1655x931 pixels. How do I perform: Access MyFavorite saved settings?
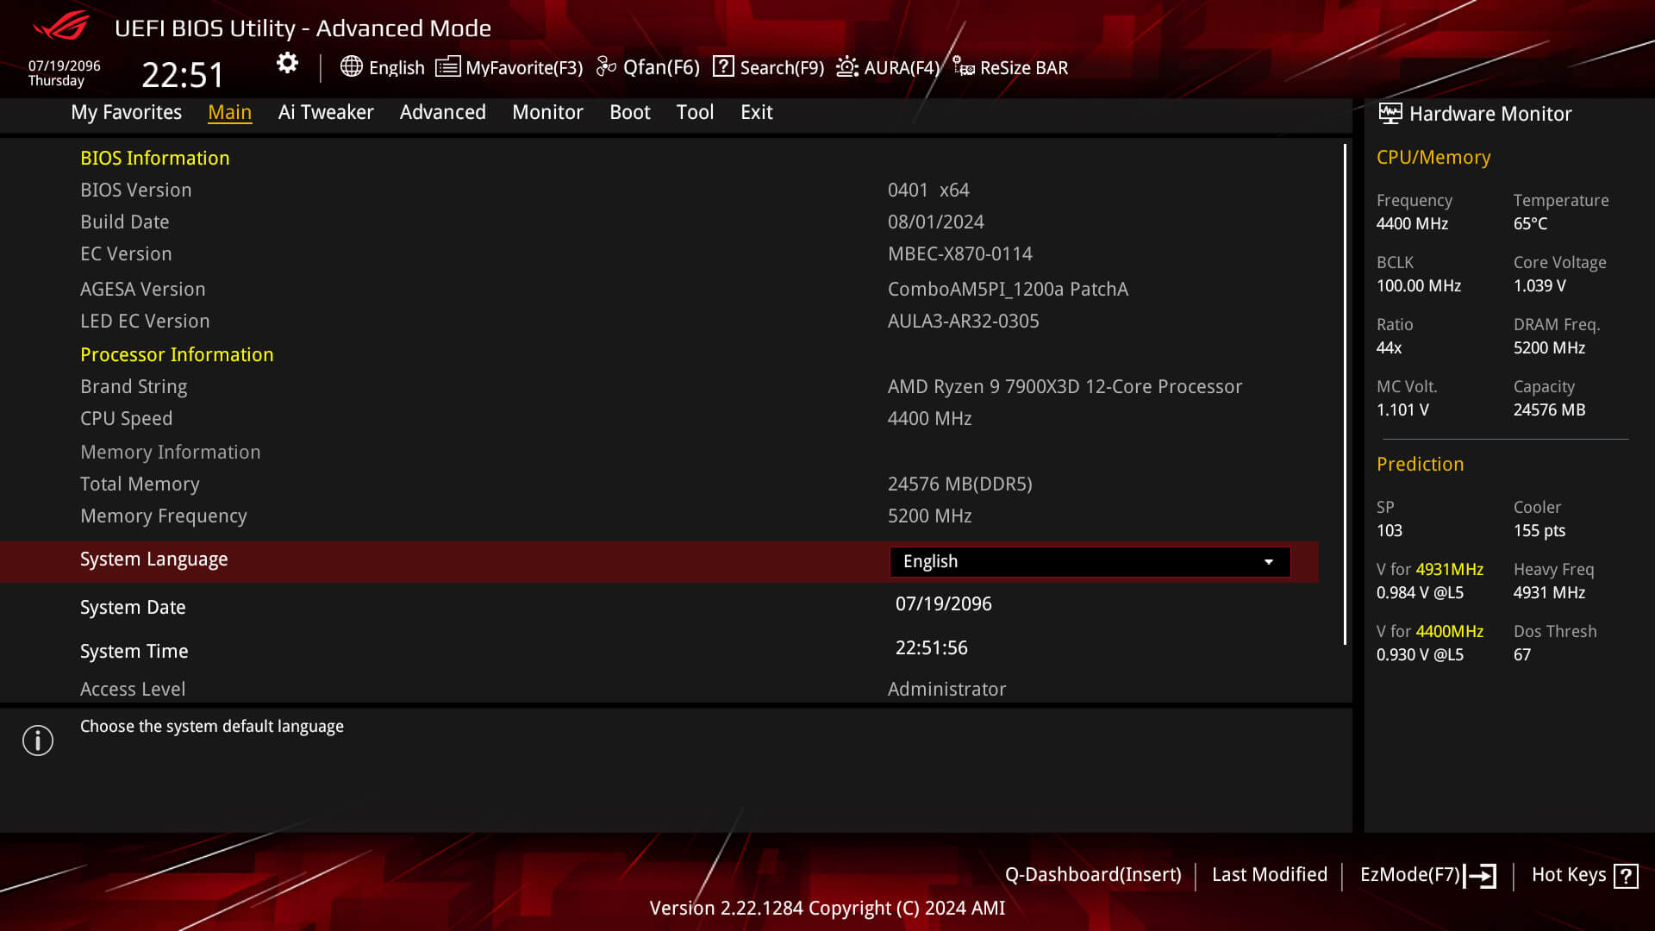509,67
